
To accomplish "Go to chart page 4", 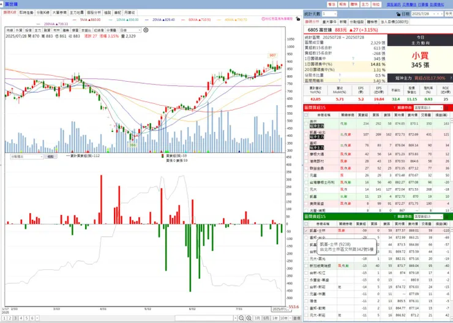I will pos(21,318).
